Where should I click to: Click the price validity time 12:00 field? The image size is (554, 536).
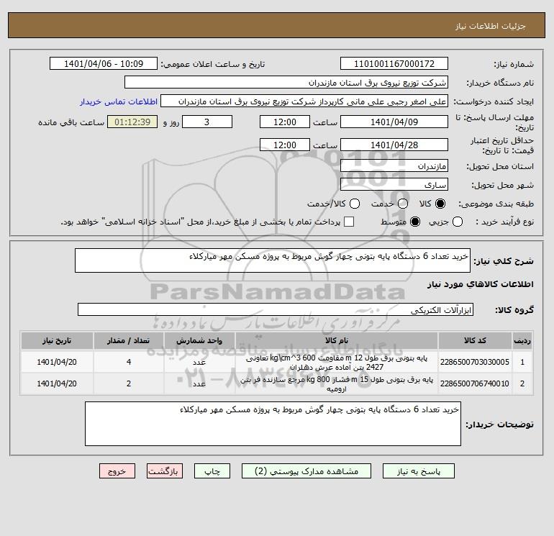point(285,145)
